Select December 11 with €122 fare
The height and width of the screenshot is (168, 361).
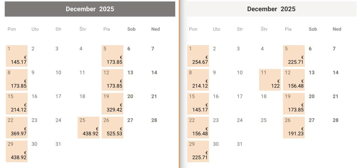point(270,80)
